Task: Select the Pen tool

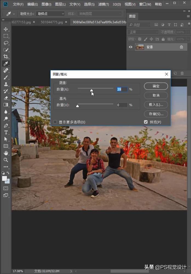Action: [x=6, y=126]
